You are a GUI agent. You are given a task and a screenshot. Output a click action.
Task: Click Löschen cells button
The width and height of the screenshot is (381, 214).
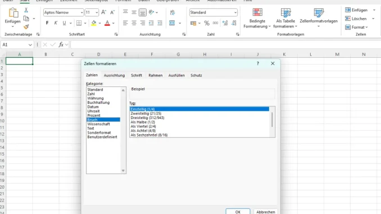pos(356,19)
